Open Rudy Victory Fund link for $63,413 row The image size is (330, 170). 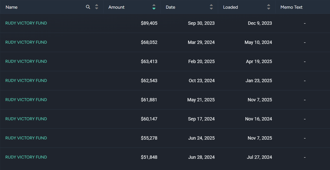click(x=26, y=62)
